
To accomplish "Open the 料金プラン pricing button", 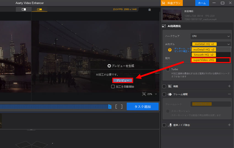I will tap(172, 3).
